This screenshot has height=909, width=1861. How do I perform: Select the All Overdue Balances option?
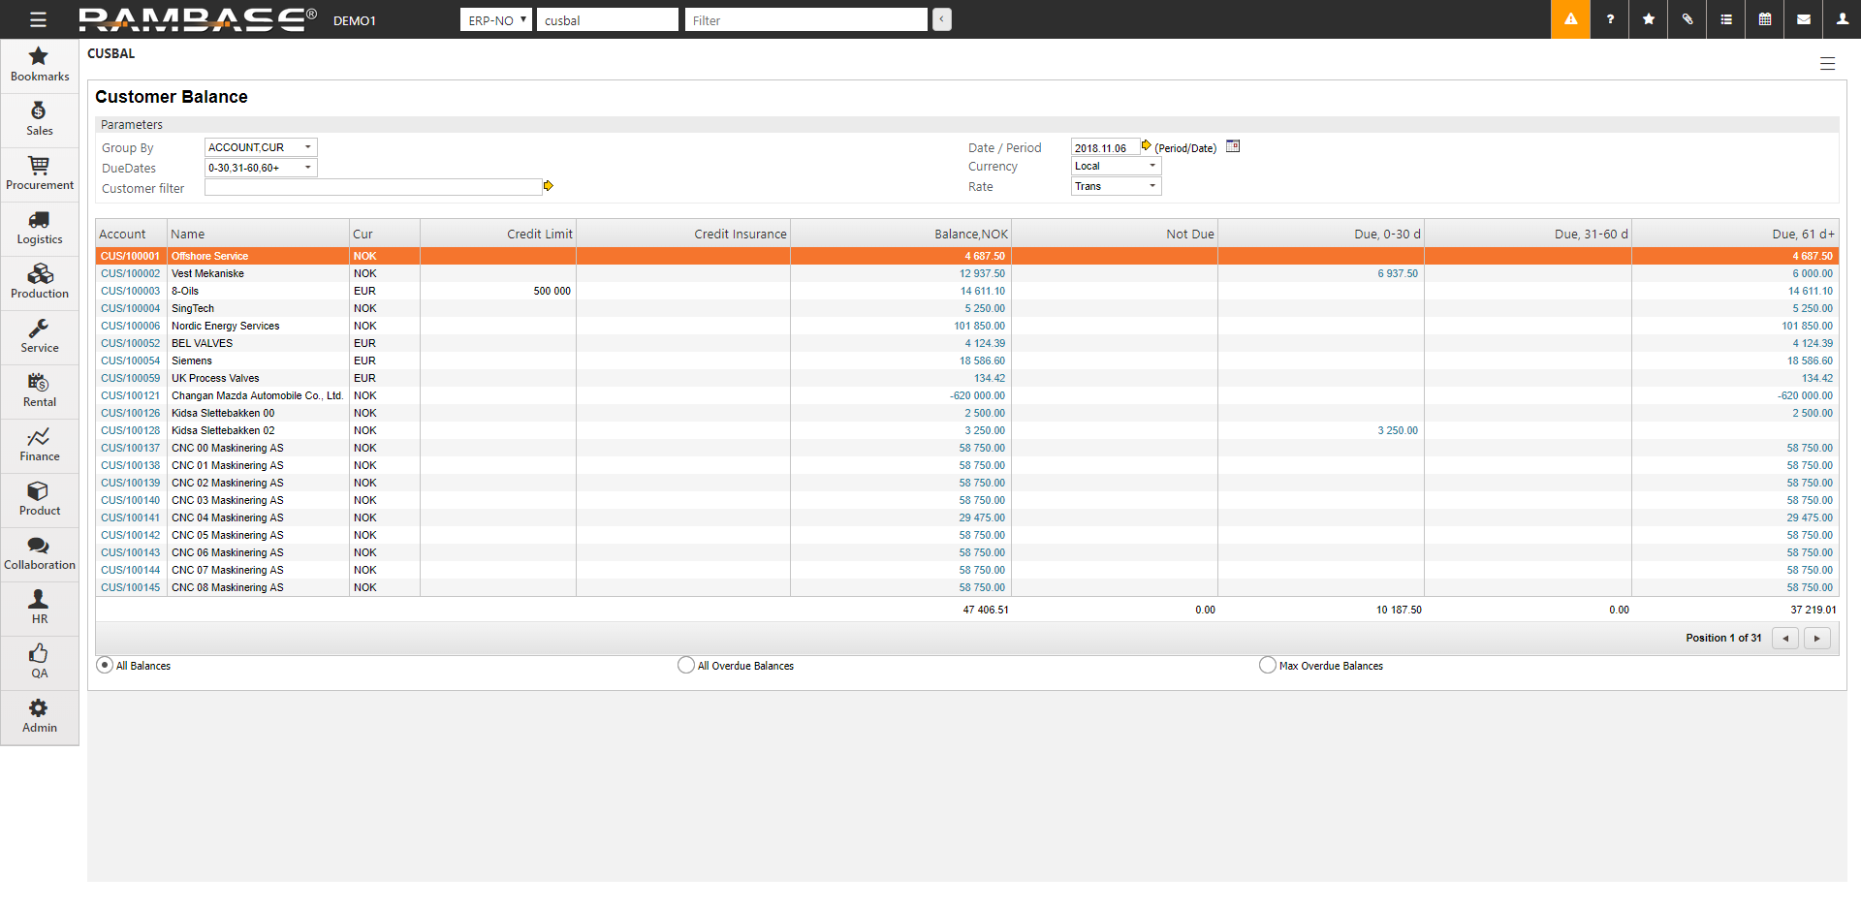coord(686,665)
